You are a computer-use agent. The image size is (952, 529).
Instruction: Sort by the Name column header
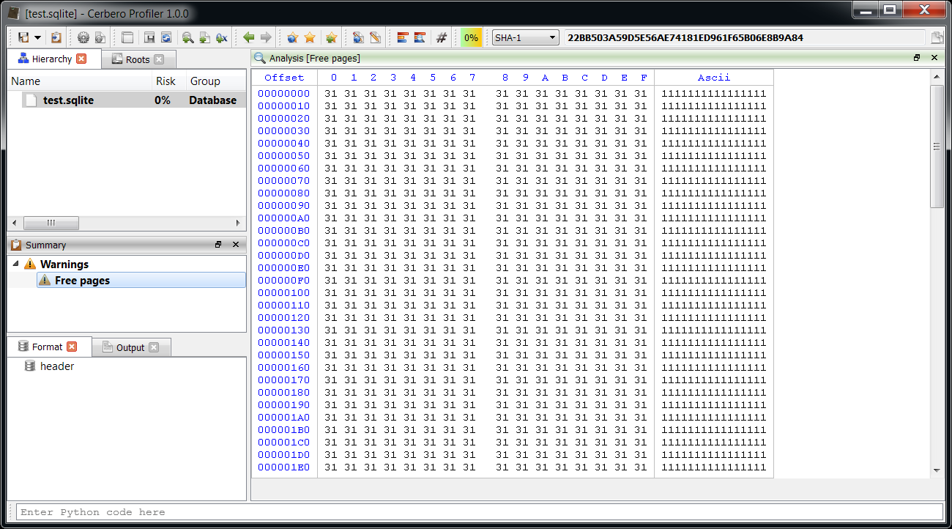click(81, 81)
